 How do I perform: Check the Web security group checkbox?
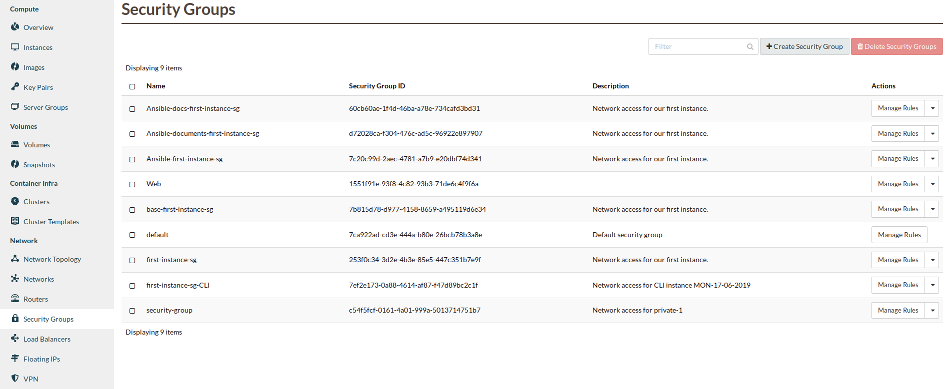(x=132, y=184)
